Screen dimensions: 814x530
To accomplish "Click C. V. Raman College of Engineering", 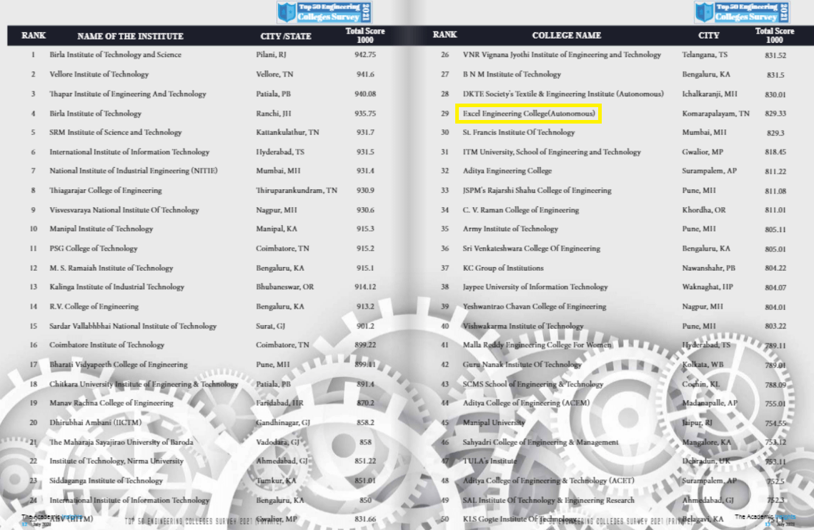I will (521, 210).
